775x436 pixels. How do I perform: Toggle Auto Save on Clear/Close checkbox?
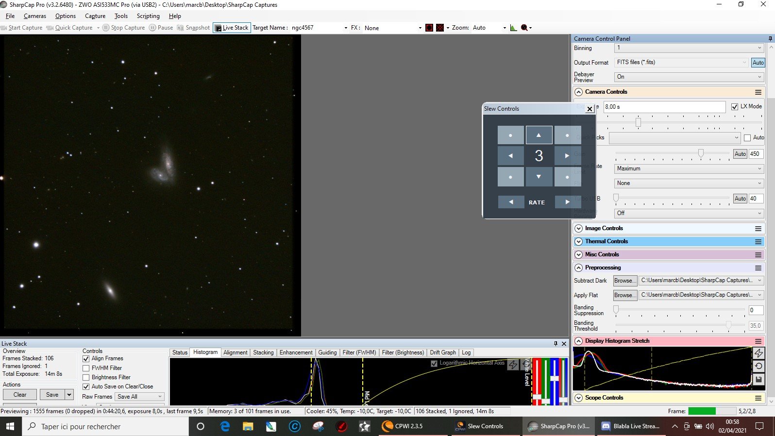click(86, 386)
